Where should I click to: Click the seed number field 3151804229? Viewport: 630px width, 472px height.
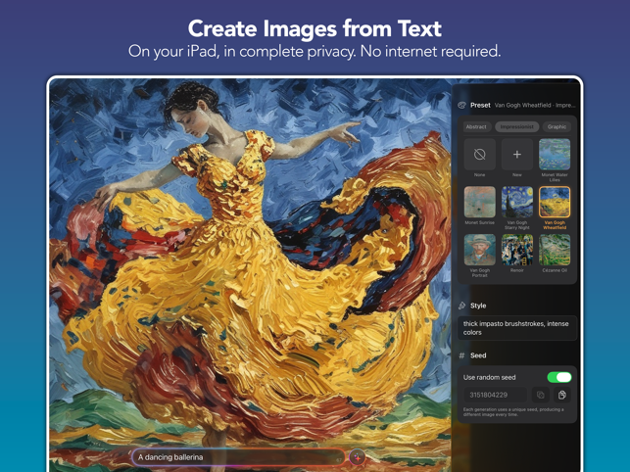[x=495, y=395]
